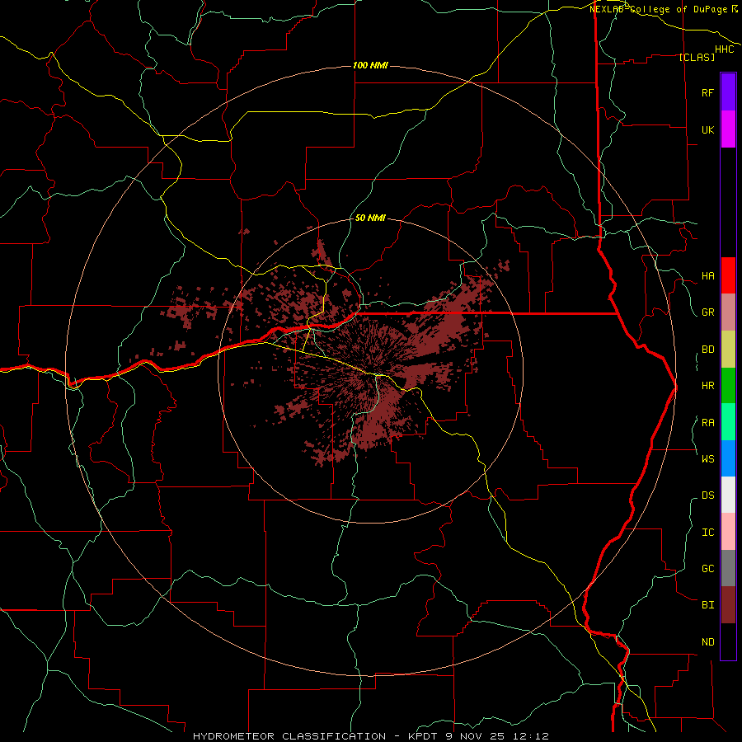The image size is (742, 742).
Task: Click the GR pink legend swatch
Action: coord(728,312)
